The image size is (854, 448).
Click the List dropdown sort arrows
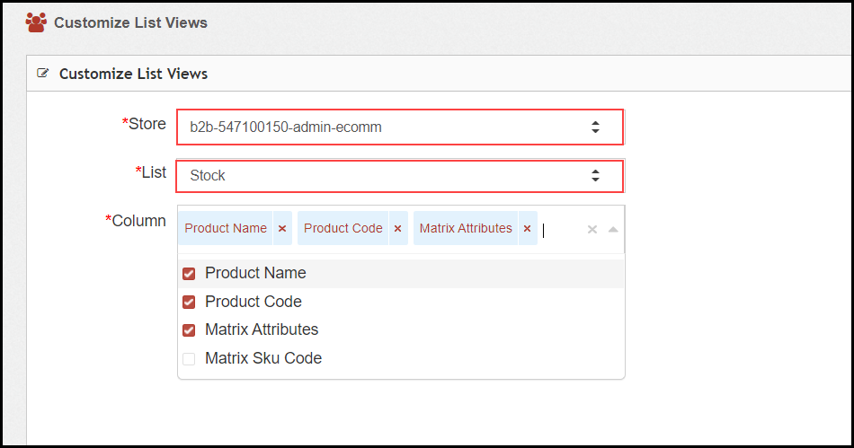coord(595,176)
